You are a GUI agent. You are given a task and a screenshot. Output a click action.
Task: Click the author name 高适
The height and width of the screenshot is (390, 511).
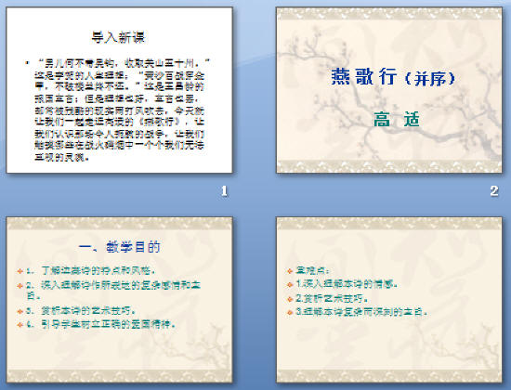397,119
